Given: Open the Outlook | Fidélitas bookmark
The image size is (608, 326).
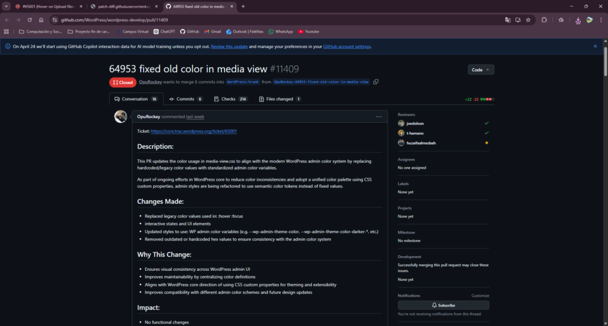Looking at the screenshot, I should point(245,32).
